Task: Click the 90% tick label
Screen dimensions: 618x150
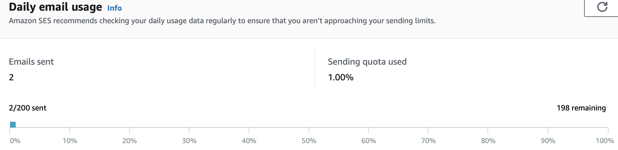Action: pos(548,141)
